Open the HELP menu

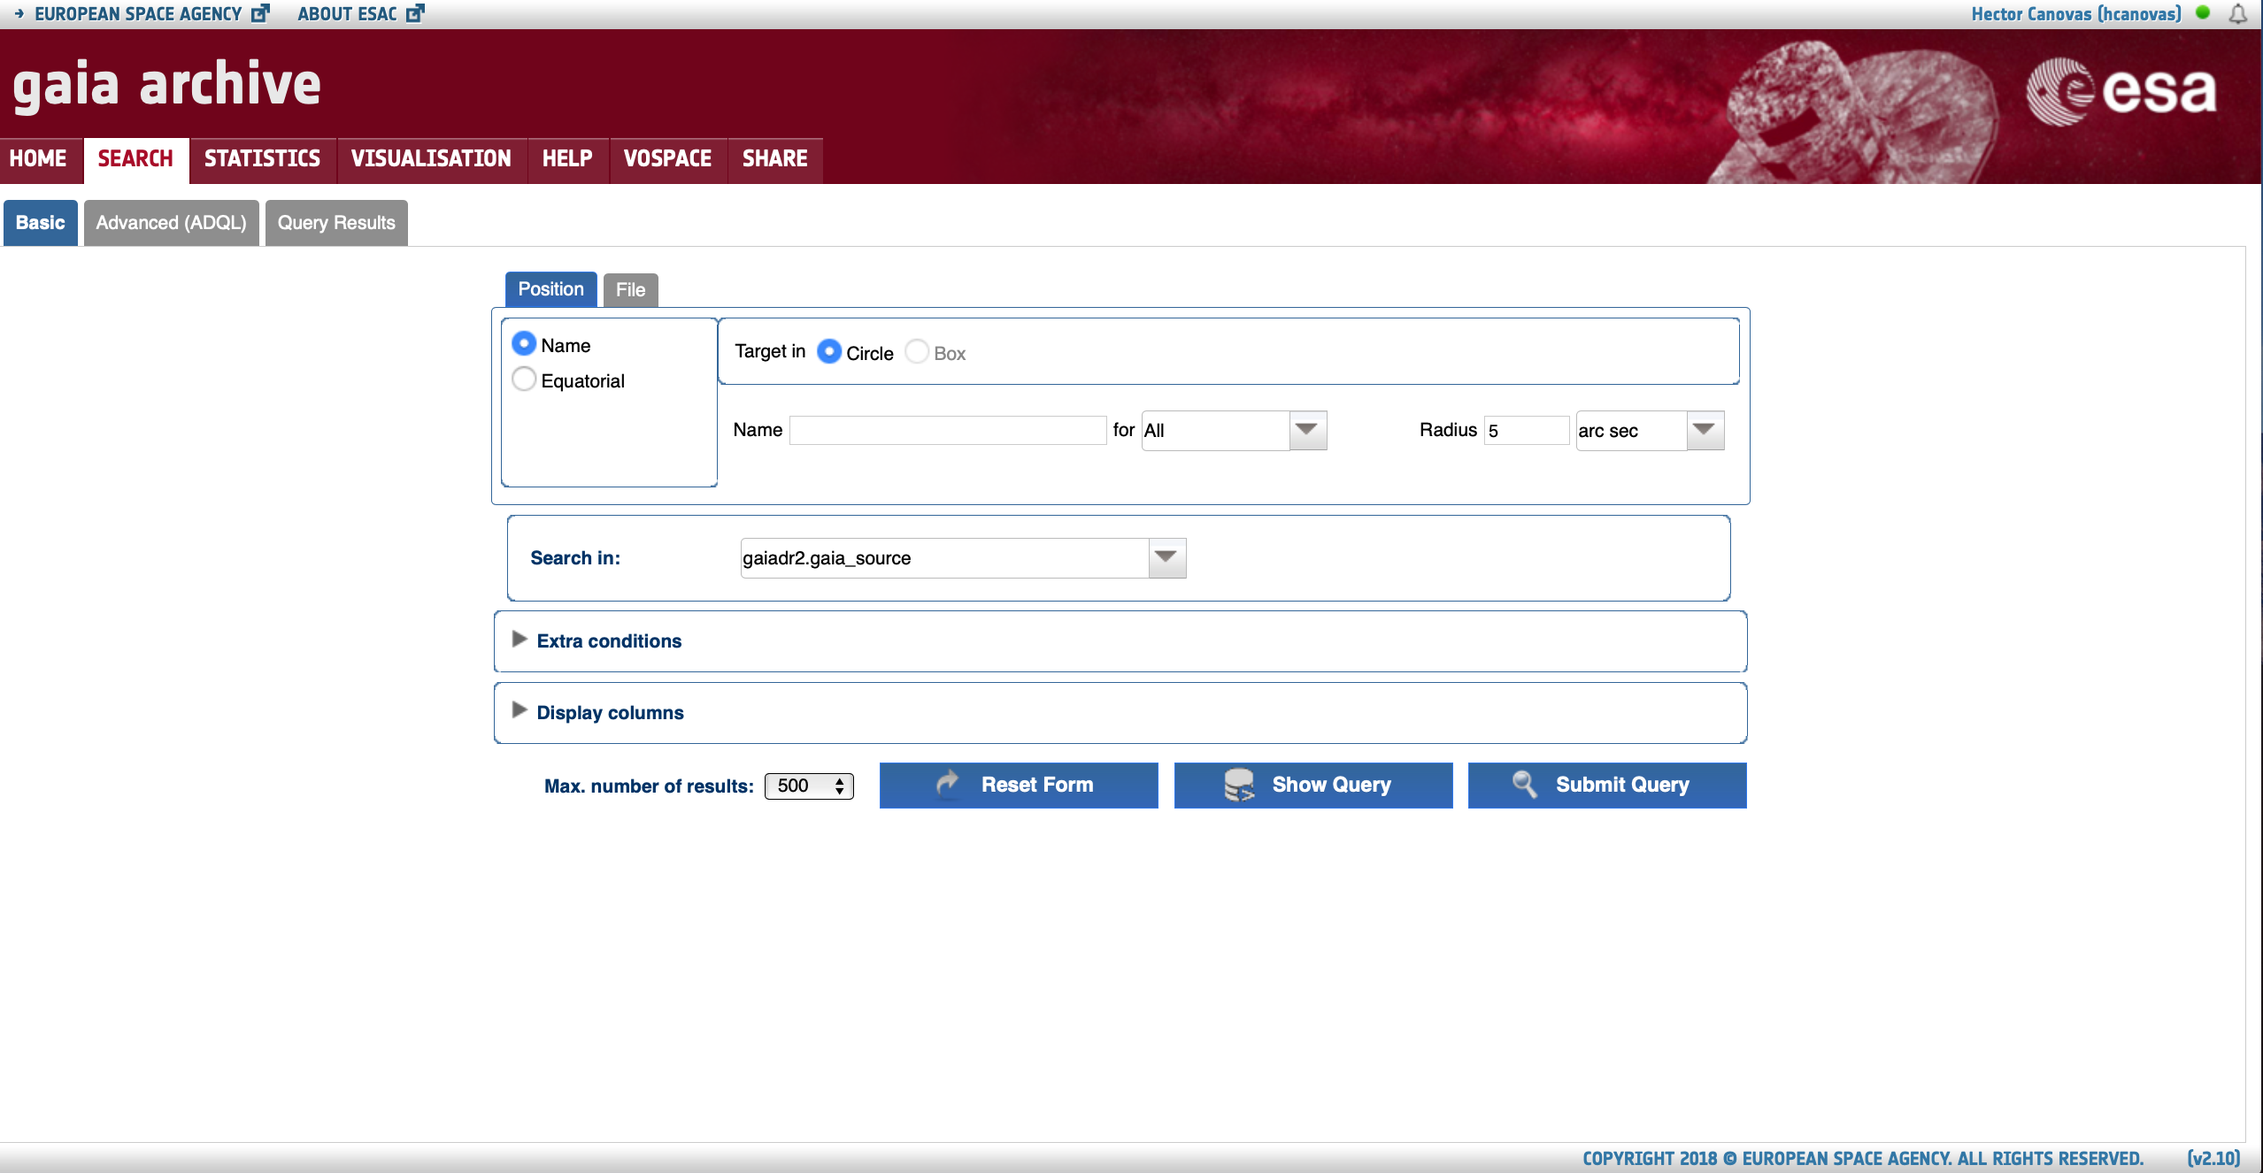tap(567, 158)
